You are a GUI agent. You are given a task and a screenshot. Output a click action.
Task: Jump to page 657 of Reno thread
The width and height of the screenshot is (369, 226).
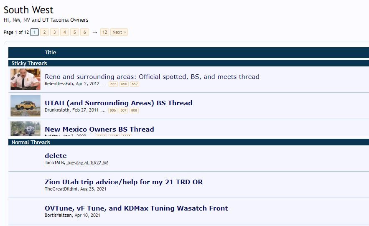click(x=135, y=84)
